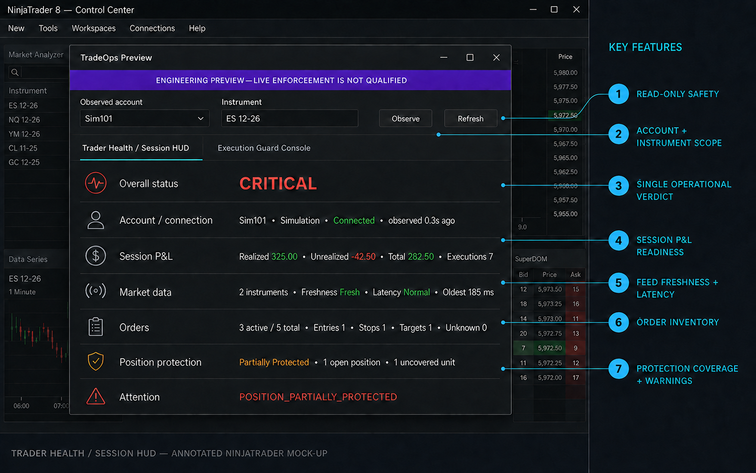
Task: Click the Instrument field showing ES 12-26
Action: [290, 118]
